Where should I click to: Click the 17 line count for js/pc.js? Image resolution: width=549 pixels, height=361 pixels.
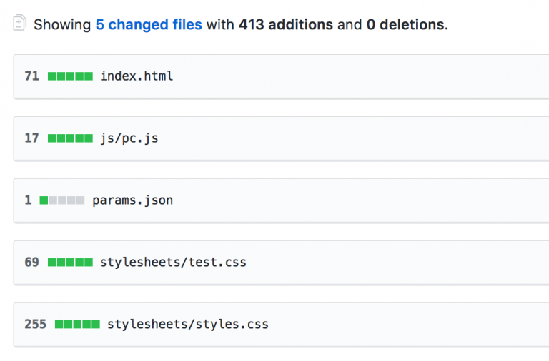pos(31,138)
